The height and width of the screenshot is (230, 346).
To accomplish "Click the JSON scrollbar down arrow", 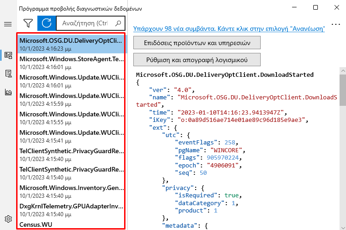I will click(343, 227).
